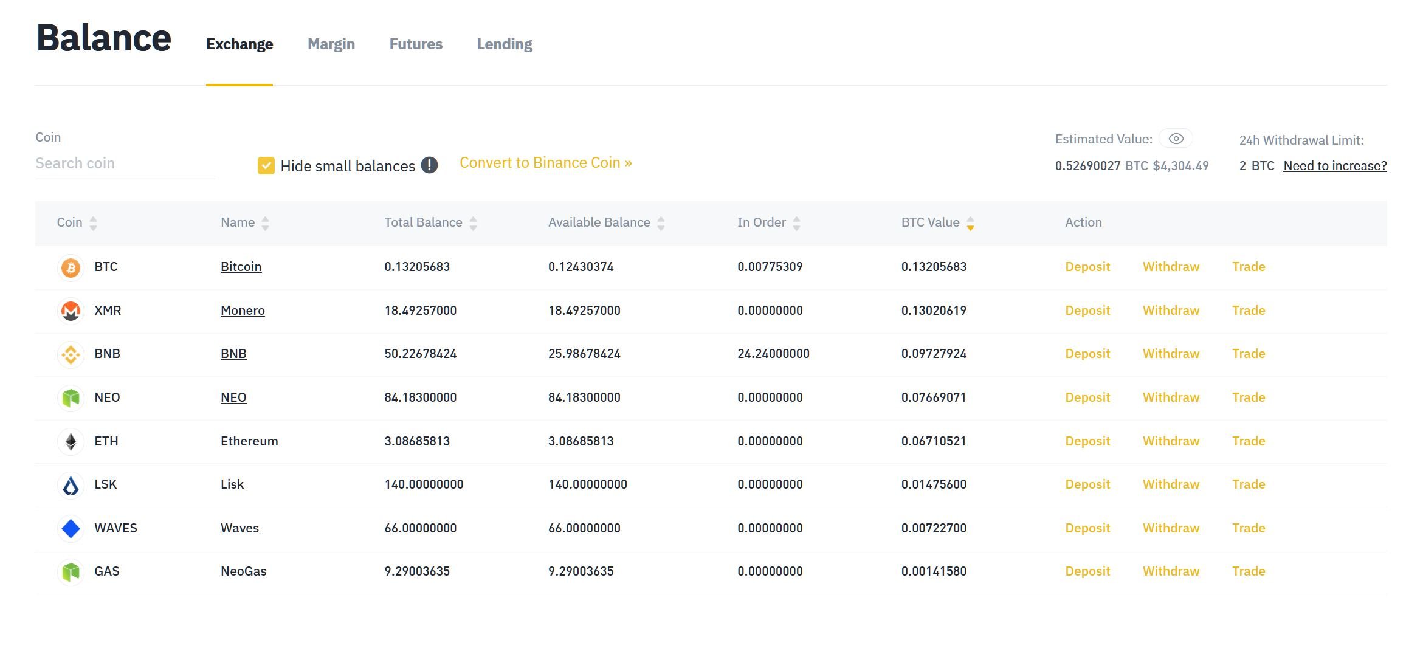
Task: Withdraw from the LSK row
Action: pyautogui.click(x=1171, y=484)
